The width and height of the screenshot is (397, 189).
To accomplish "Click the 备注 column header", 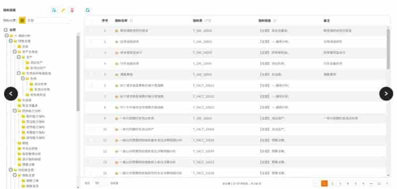I will click(x=327, y=20).
